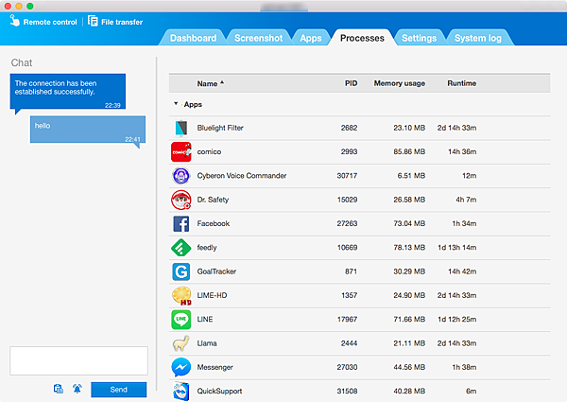Click the Cyberon Voice Commander icon
Viewport: 567px width, 402px height.
pos(181,176)
